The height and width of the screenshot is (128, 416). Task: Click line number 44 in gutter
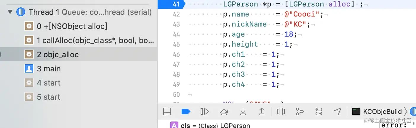(x=176, y=34)
